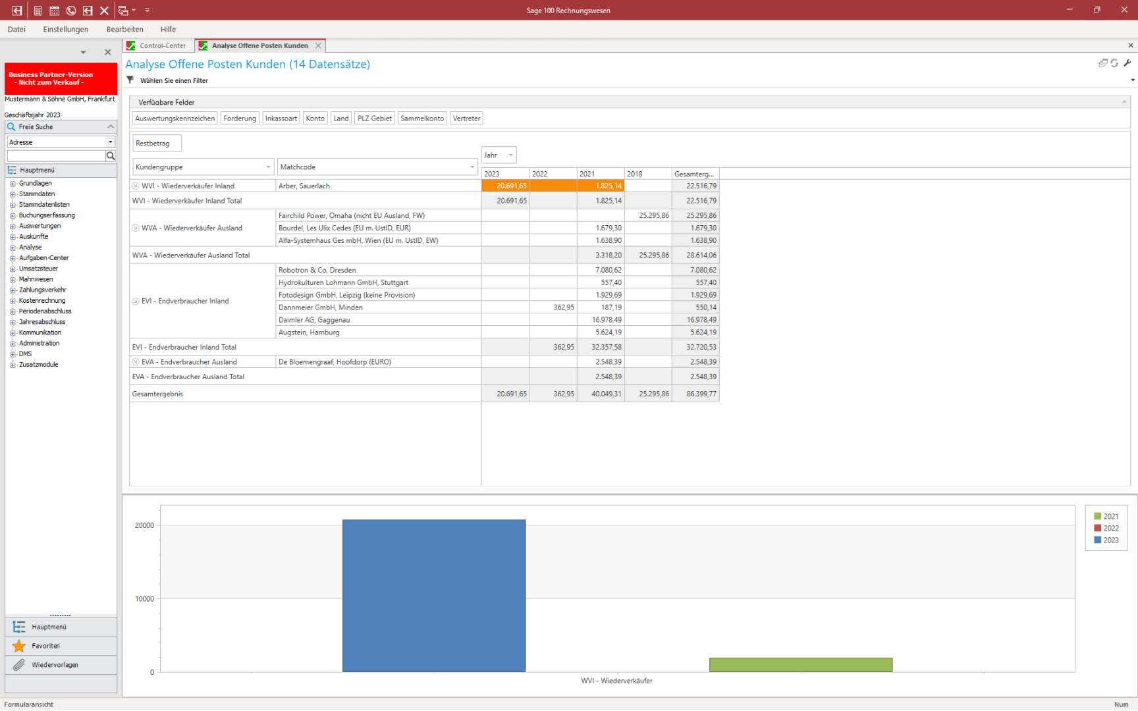Click the filter funnel icon

point(130,80)
